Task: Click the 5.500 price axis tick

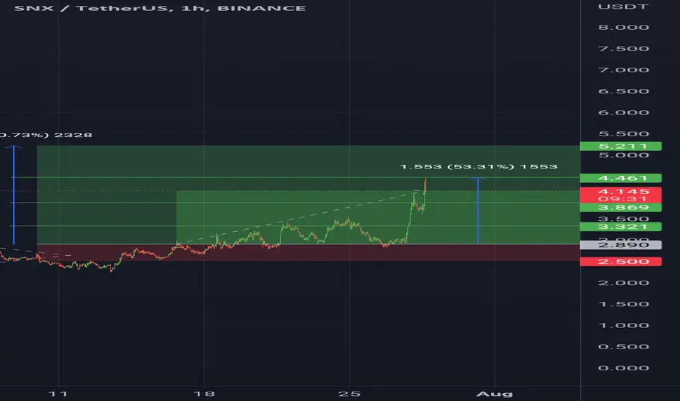Action: [623, 133]
